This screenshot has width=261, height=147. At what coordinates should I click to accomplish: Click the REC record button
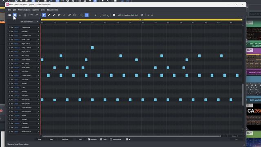pos(81,139)
